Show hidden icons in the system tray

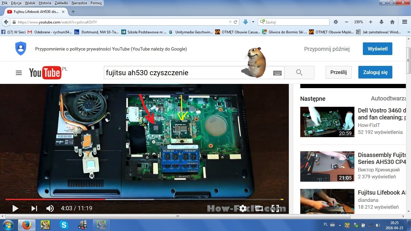coord(340,225)
